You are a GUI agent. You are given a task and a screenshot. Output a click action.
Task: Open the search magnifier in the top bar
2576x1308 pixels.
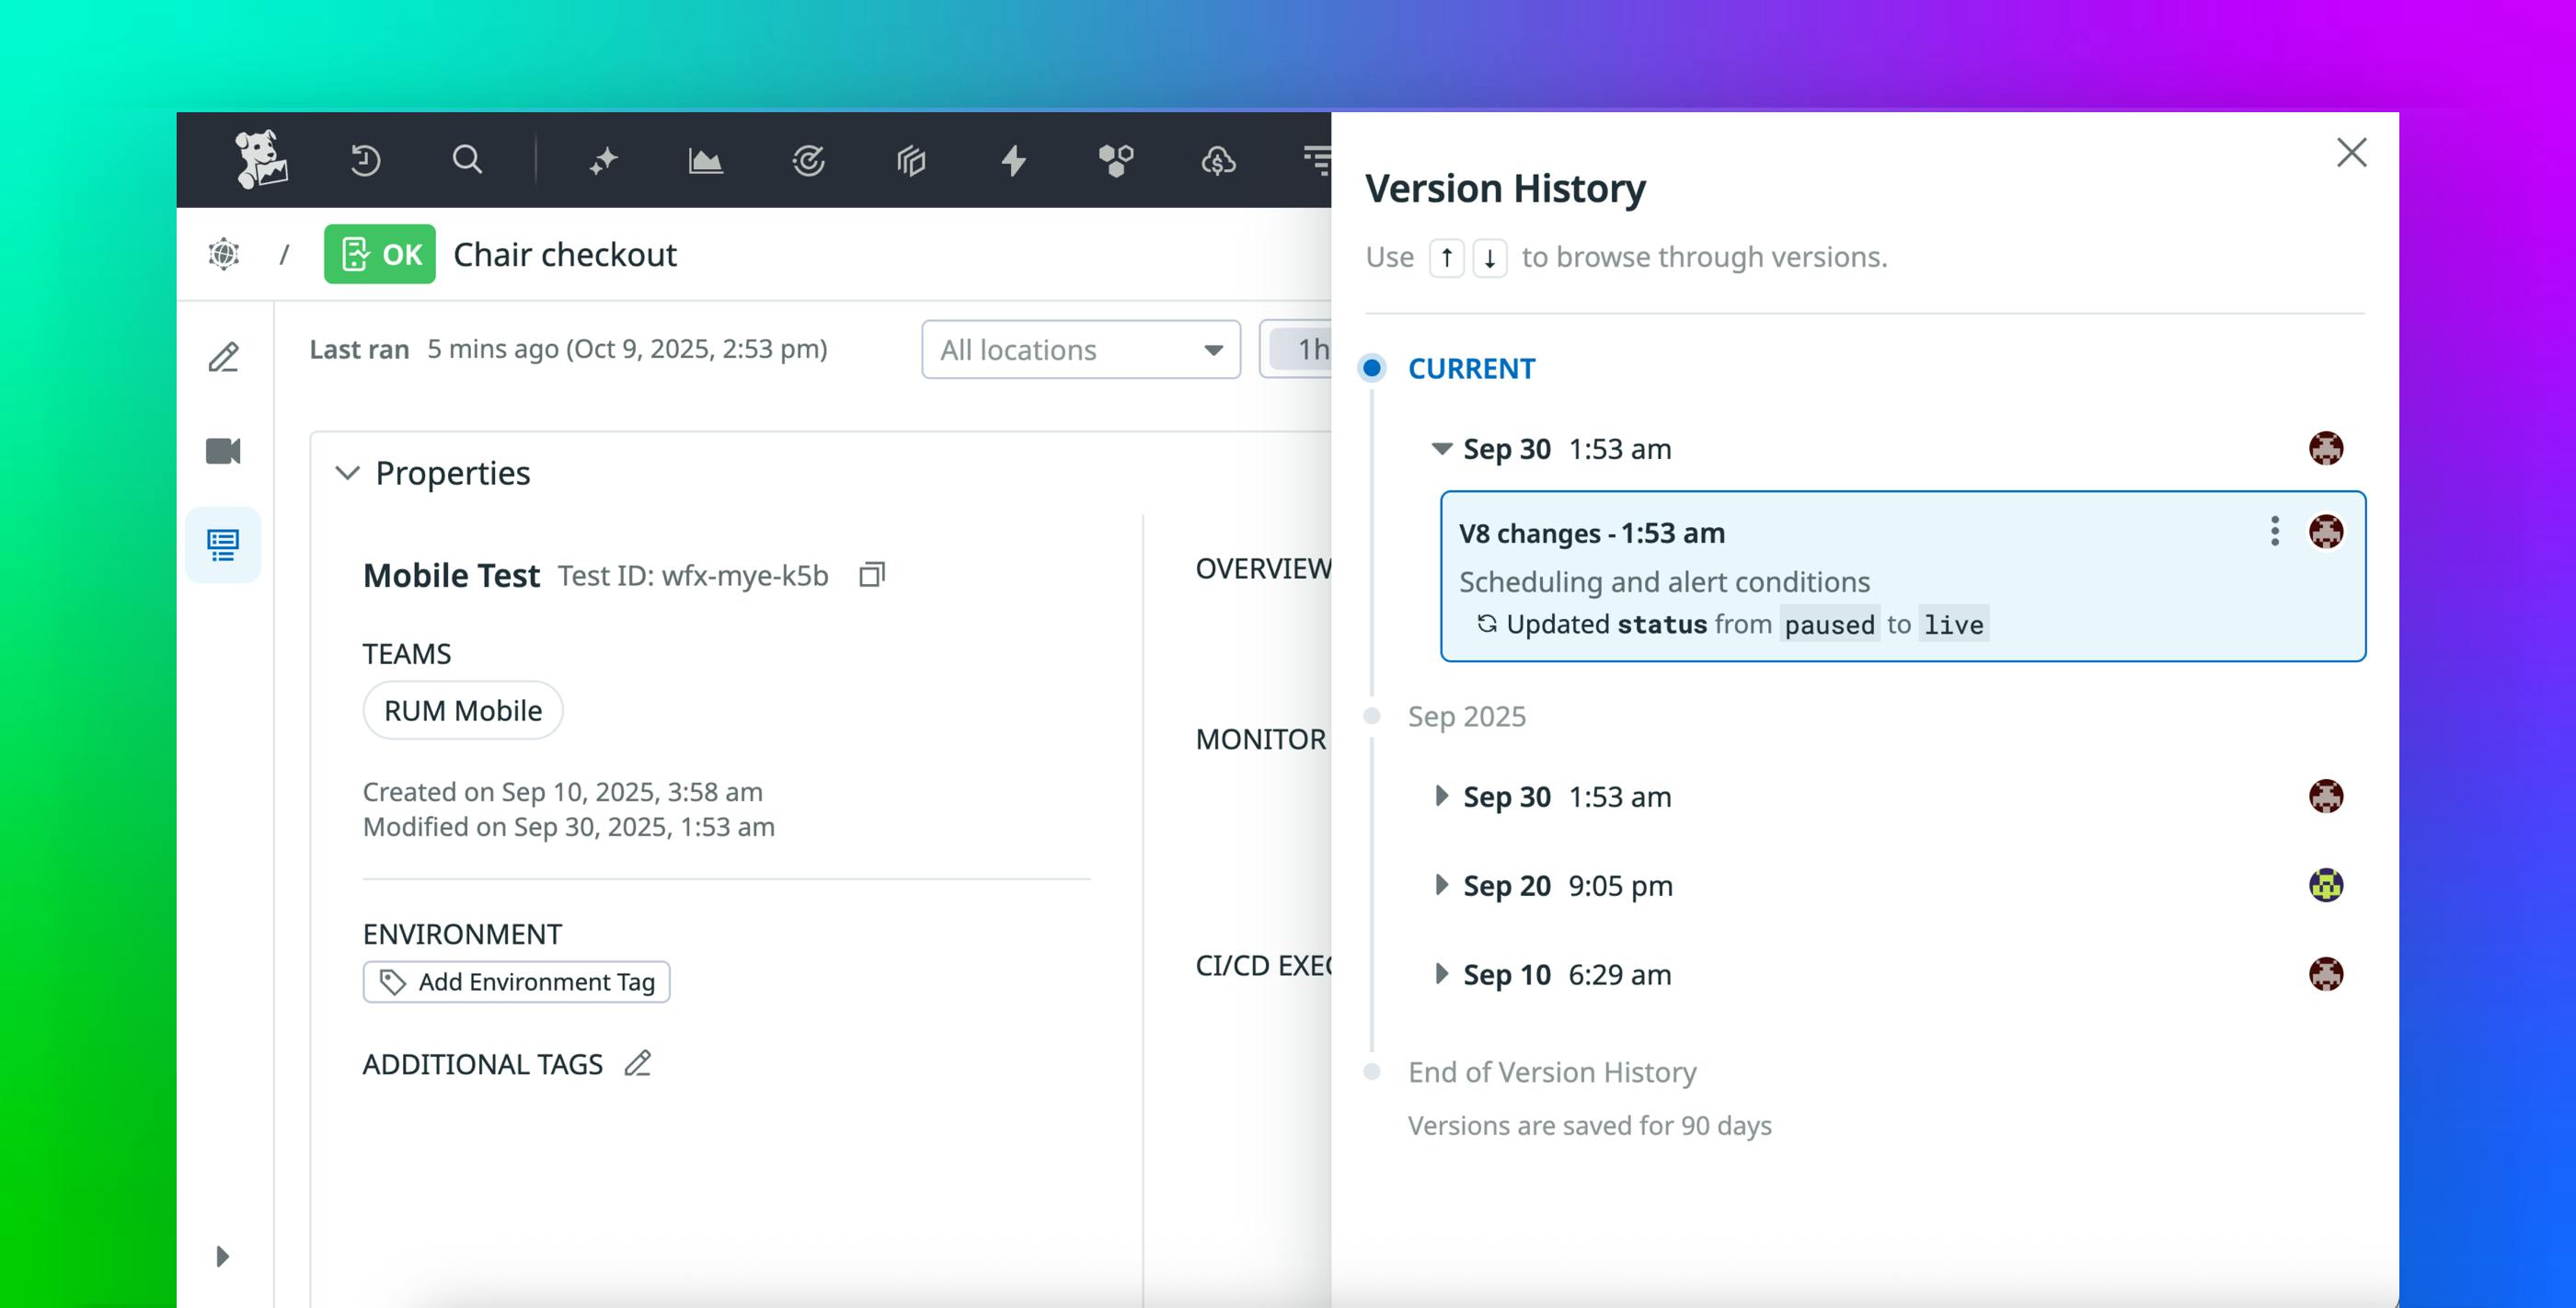[467, 159]
